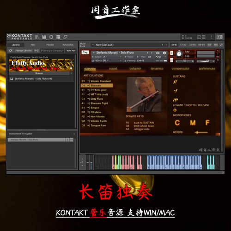231x231 pixels.
Task: Click the Manage Libraries button
Action: pyautogui.click(x=24, y=50)
